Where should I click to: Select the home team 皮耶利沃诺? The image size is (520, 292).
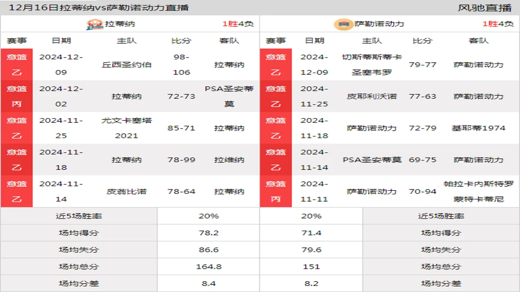point(372,96)
